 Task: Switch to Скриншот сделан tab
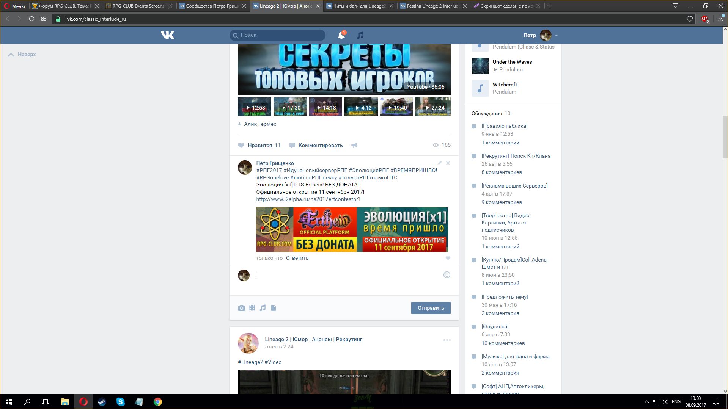[507, 6]
